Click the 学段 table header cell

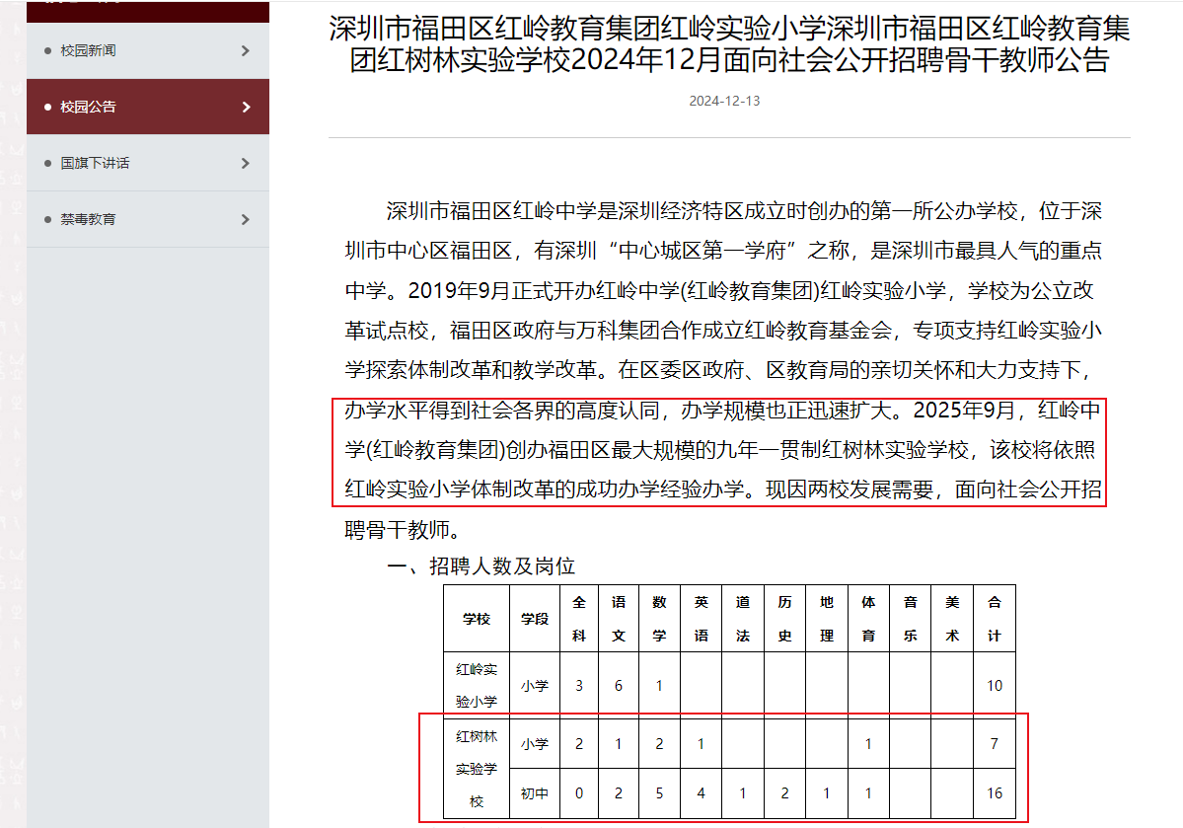coord(535,619)
